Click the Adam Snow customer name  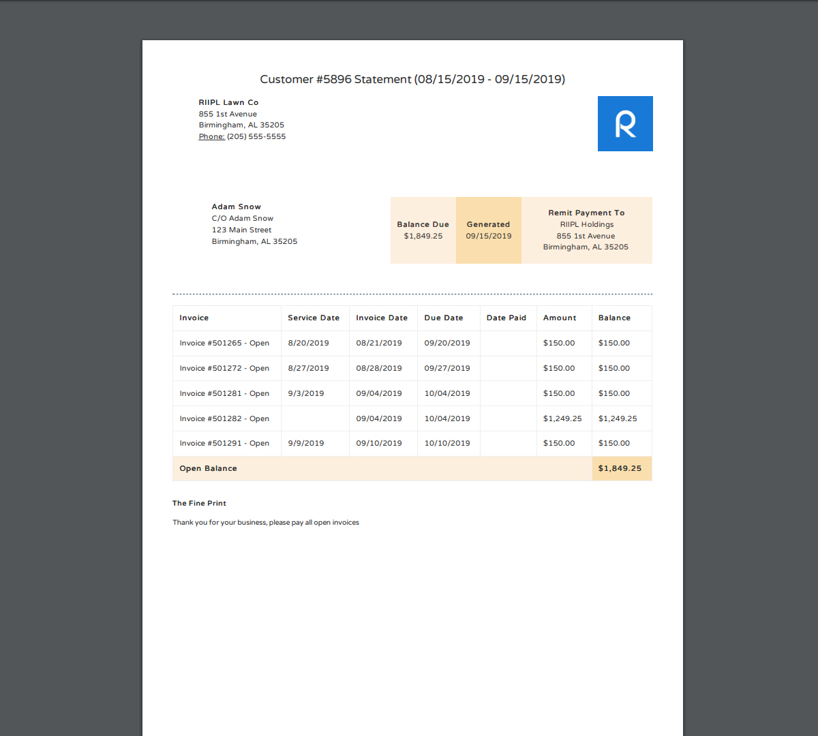236,206
